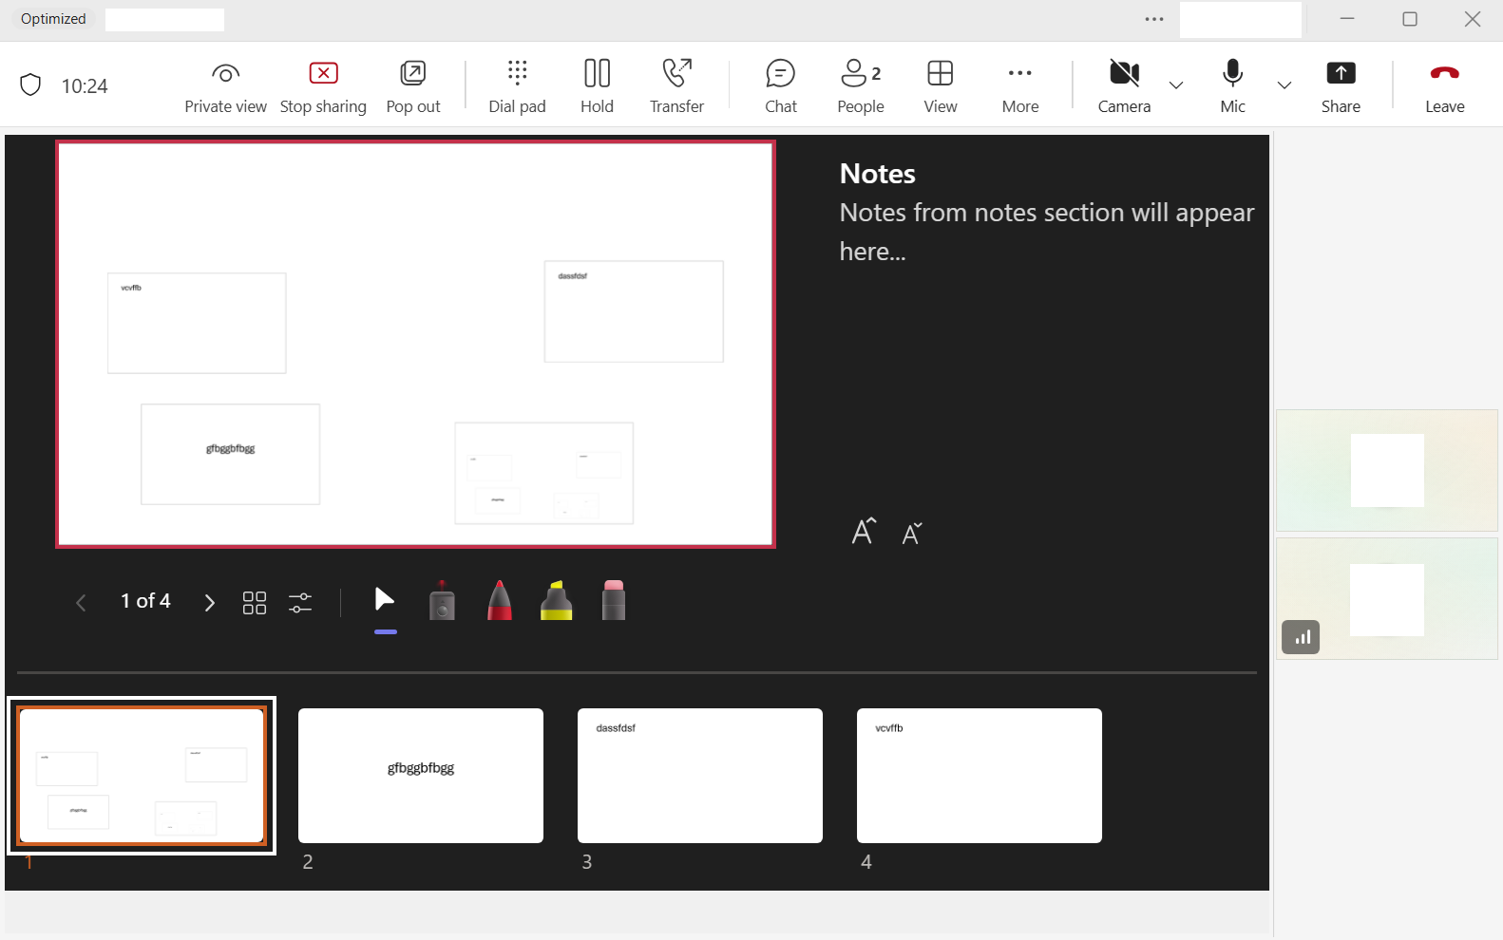
Task: Show the People list
Action: pos(861,86)
